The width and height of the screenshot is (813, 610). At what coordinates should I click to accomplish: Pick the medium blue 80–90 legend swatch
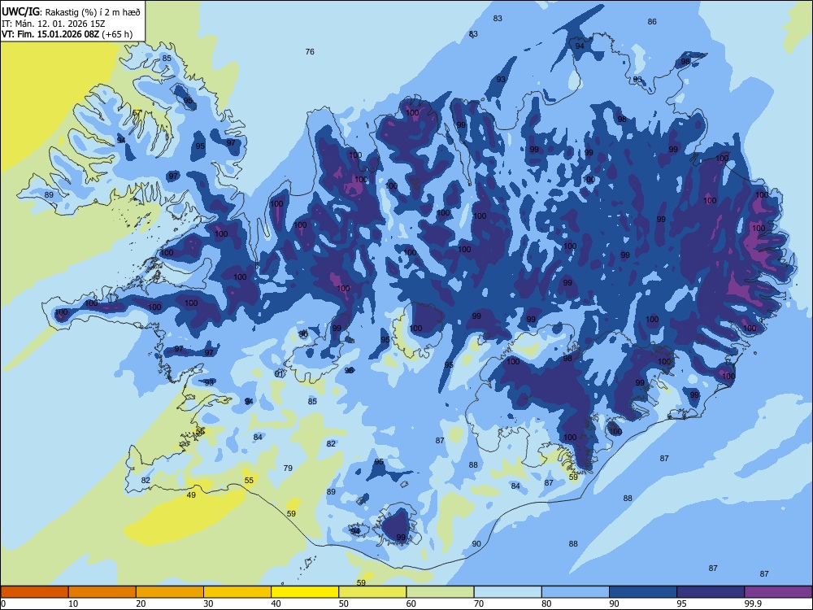(x=576, y=592)
